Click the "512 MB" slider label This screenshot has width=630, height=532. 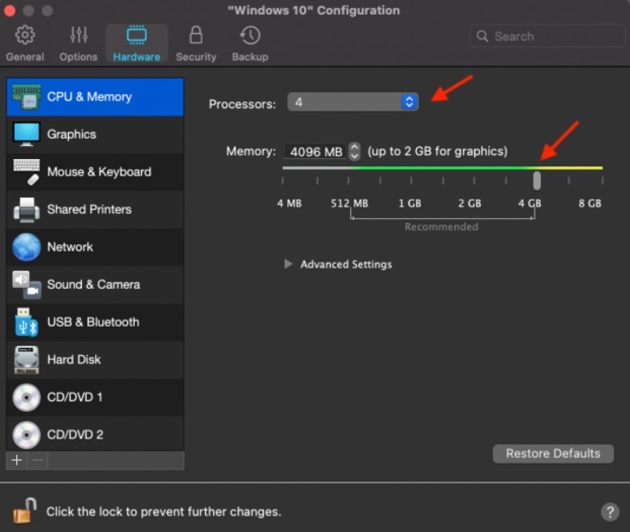point(349,204)
